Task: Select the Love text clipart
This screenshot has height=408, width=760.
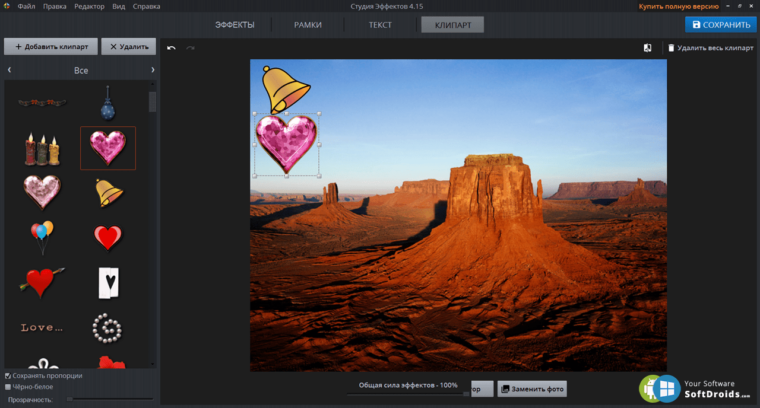Action: tap(42, 327)
